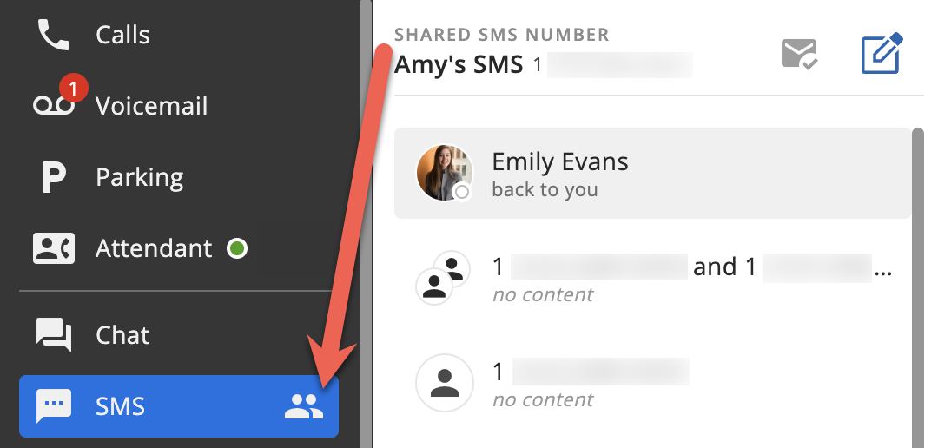Compose new SMS with pencil icon
Image resolution: width=938 pixels, height=448 pixels.
882,54
